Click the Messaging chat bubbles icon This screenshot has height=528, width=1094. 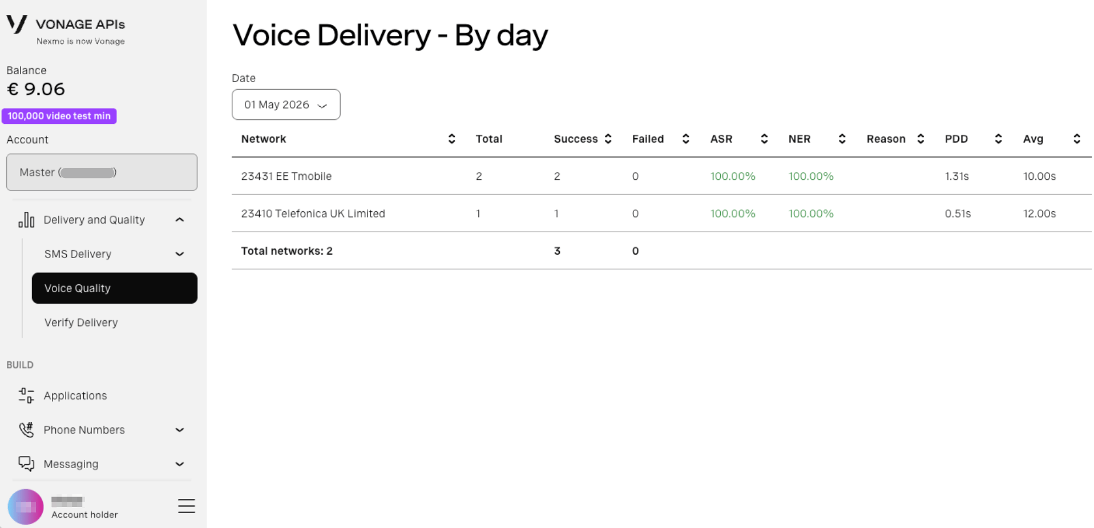coord(26,464)
